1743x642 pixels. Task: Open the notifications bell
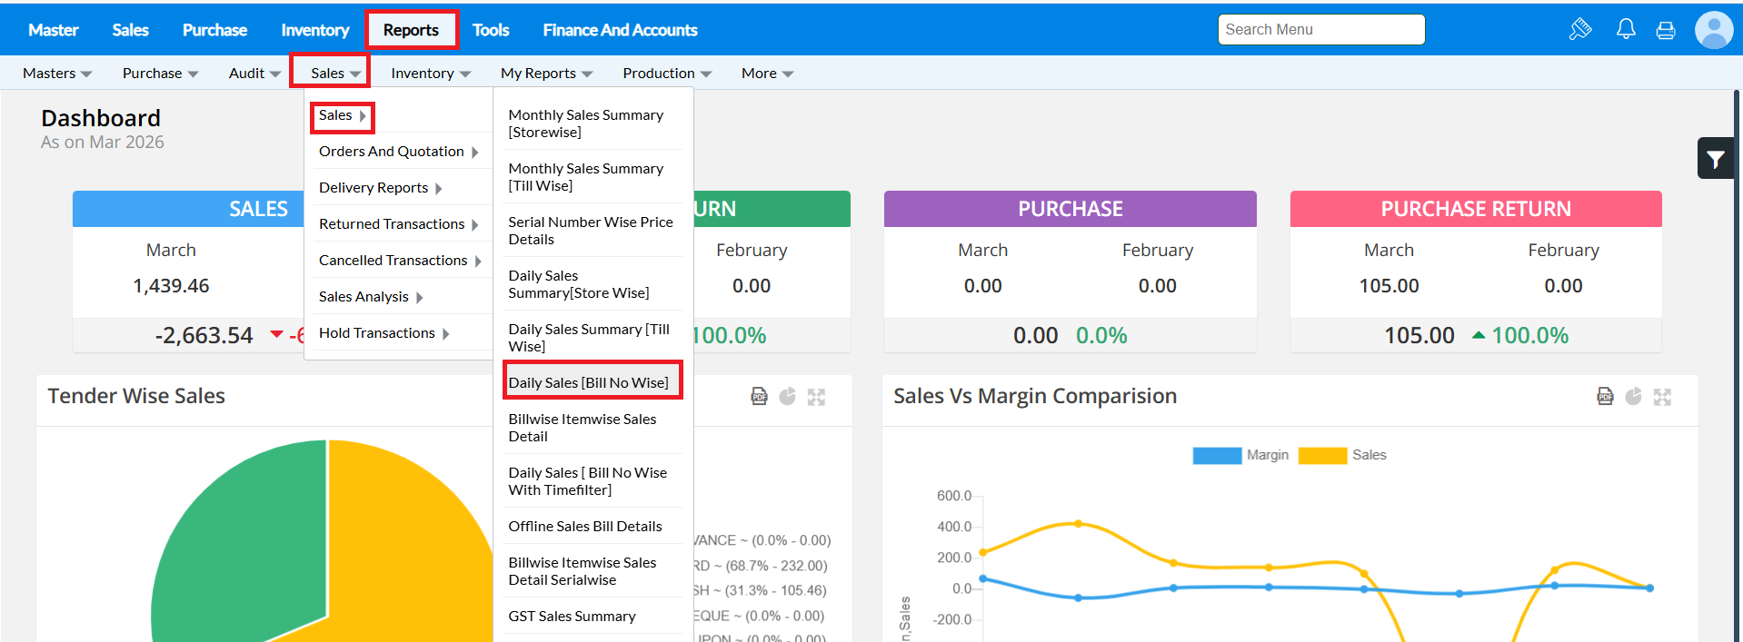pos(1626,29)
